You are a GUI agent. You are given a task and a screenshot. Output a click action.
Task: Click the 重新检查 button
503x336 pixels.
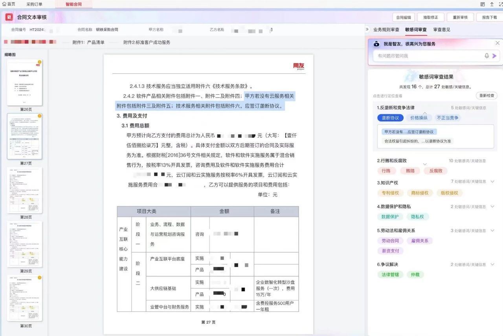(x=486, y=96)
